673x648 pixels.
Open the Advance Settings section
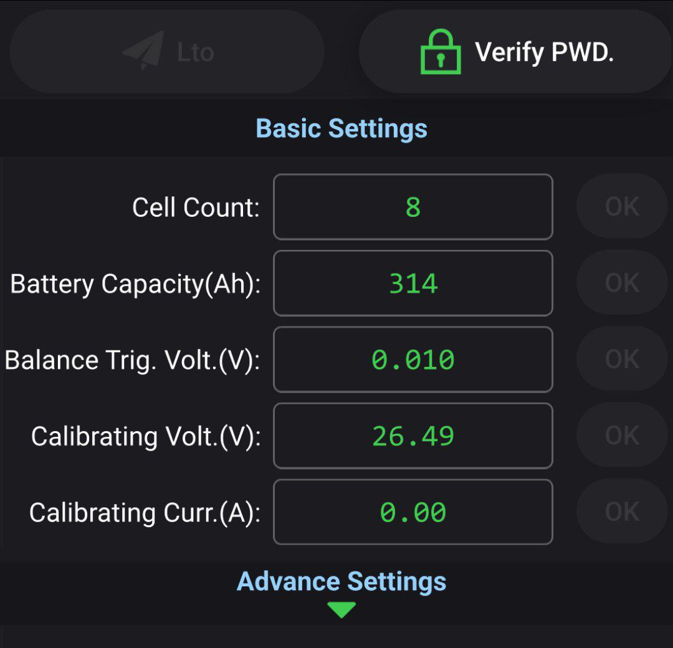pos(341,581)
